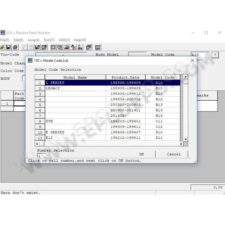Click the E SERIES model name cell
This screenshot has width=225, height=225.
click(x=76, y=132)
